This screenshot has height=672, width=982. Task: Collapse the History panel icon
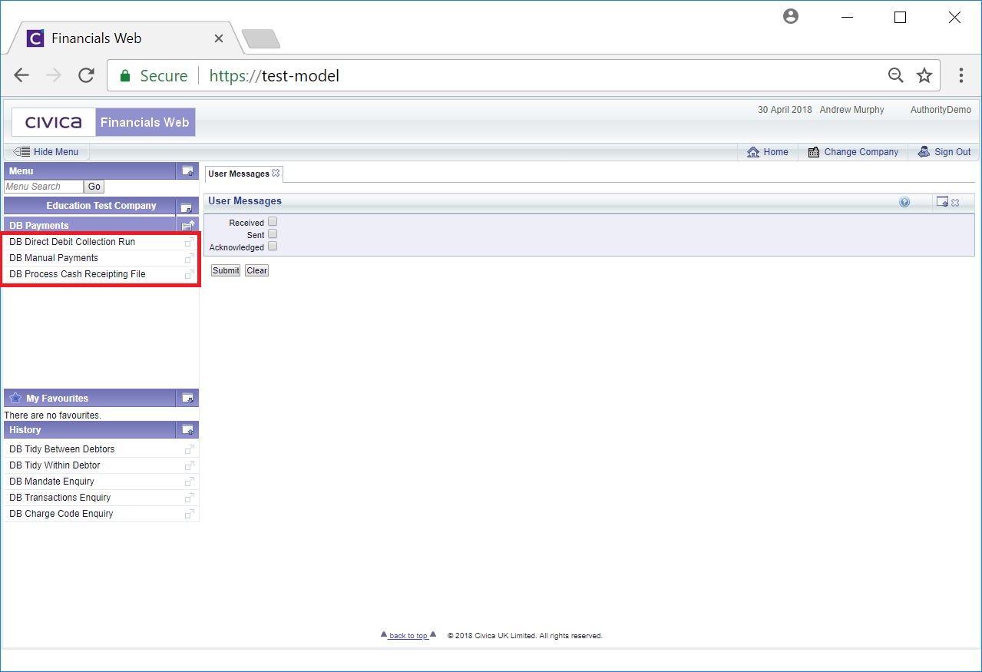[x=187, y=430]
